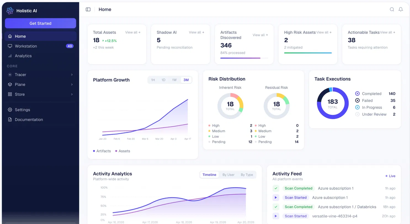Click the In Progress status ring icon
Image resolution: width=410 pixels, height=224 pixels.
pos(357,107)
